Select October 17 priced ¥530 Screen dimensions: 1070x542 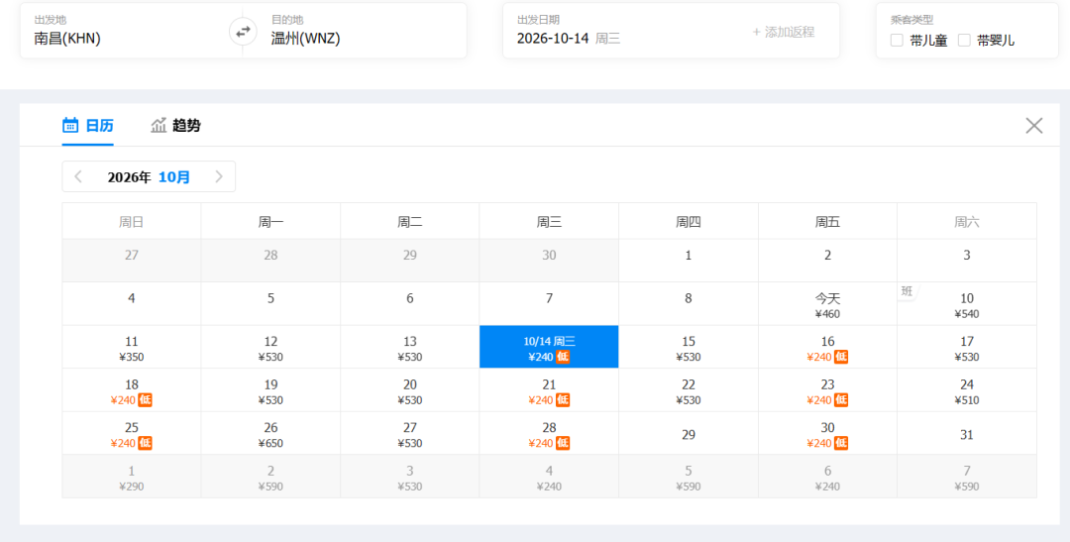click(x=967, y=347)
